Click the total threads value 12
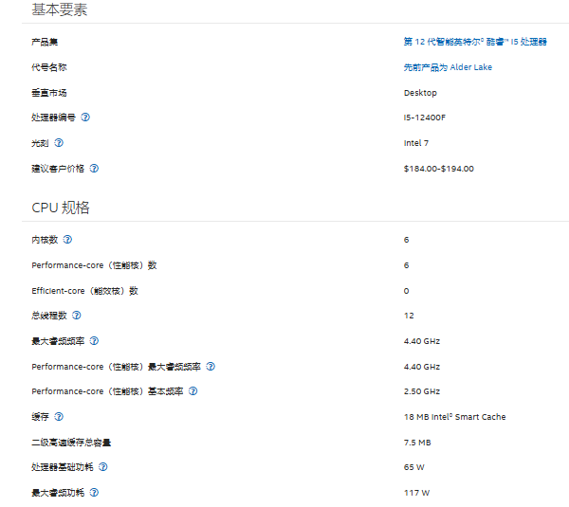This screenshot has height=507, width=569. pyautogui.click(x=409, y=316)
